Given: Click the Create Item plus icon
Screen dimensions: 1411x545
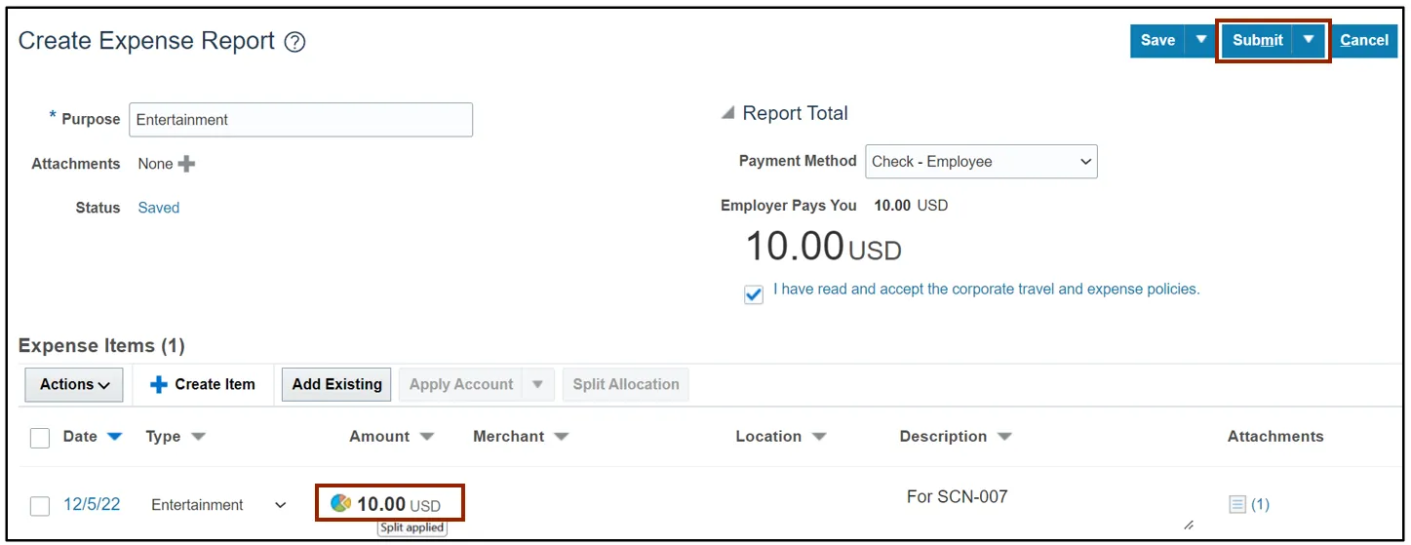Looking at the screenshot, I should (159, 385).
